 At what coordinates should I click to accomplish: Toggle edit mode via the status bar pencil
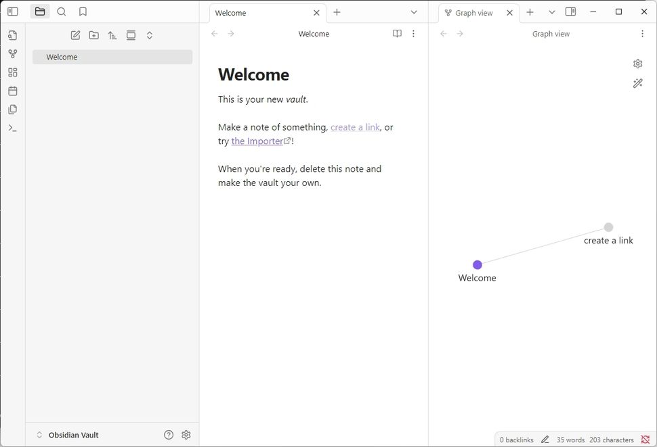pyautogui.click(x=546, y=439)
